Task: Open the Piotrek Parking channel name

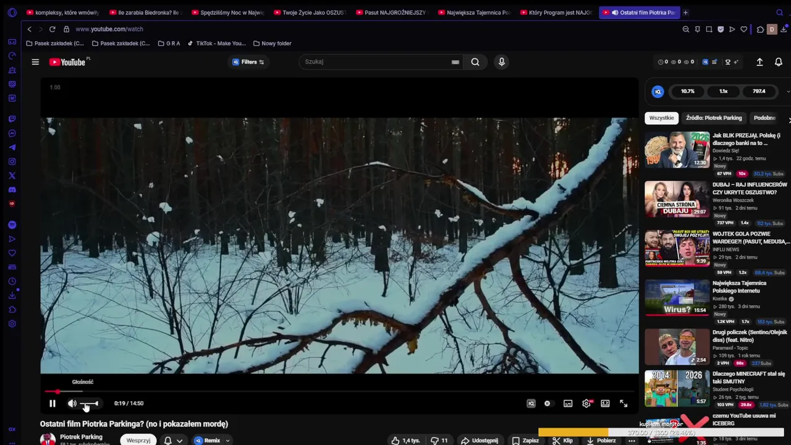Action: point(81,437)
